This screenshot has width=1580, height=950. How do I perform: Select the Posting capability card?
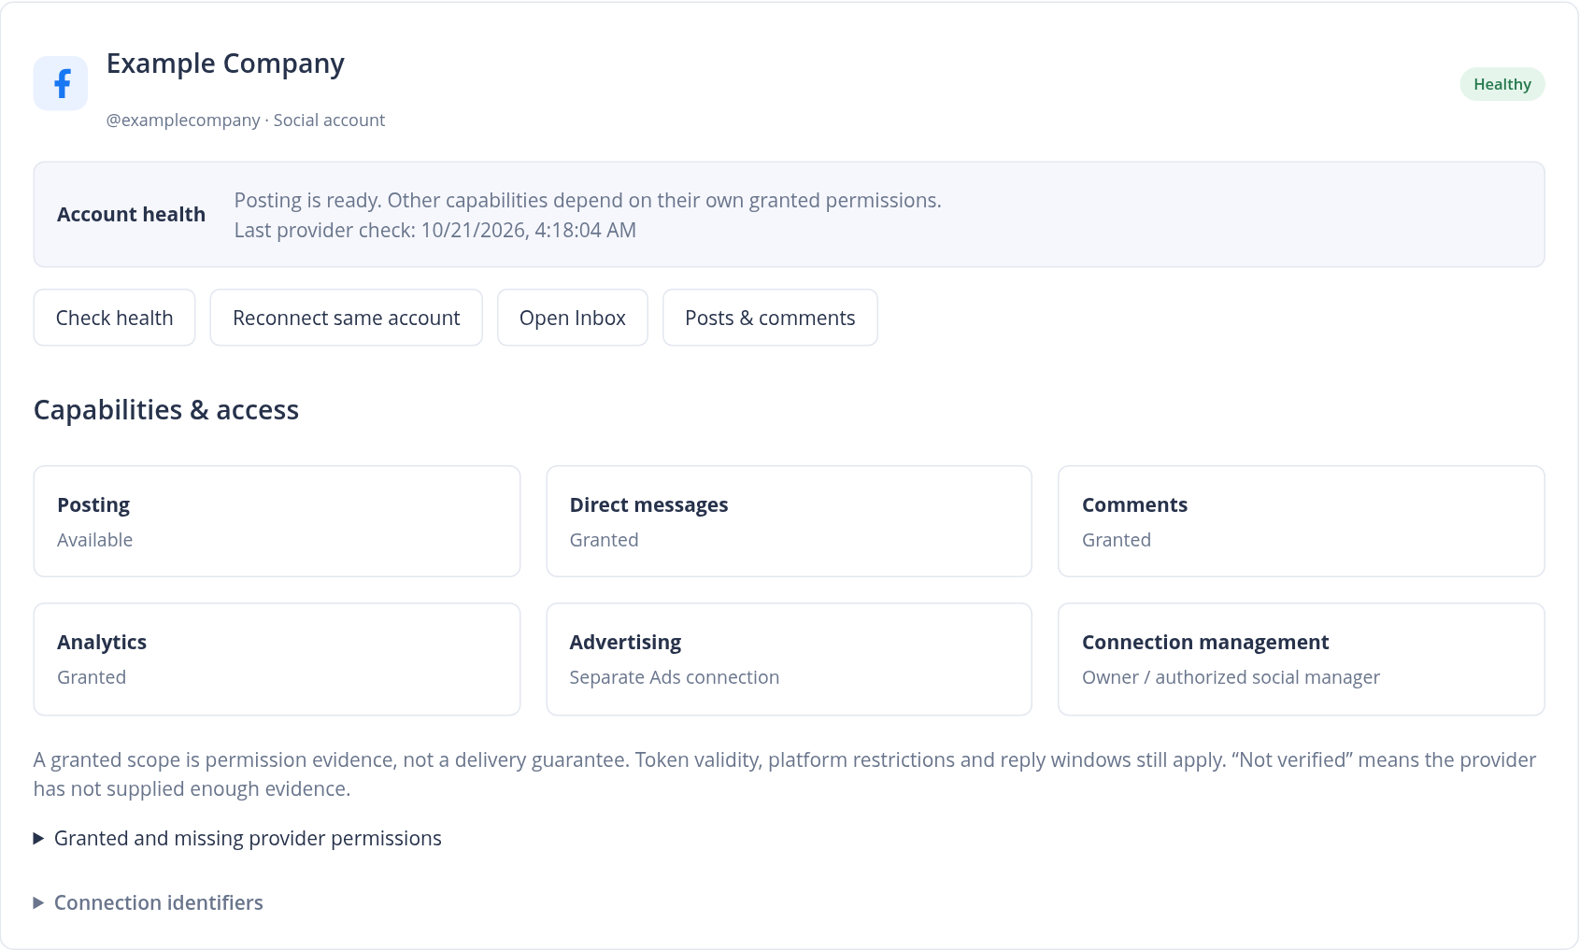(x=277, y=521)
